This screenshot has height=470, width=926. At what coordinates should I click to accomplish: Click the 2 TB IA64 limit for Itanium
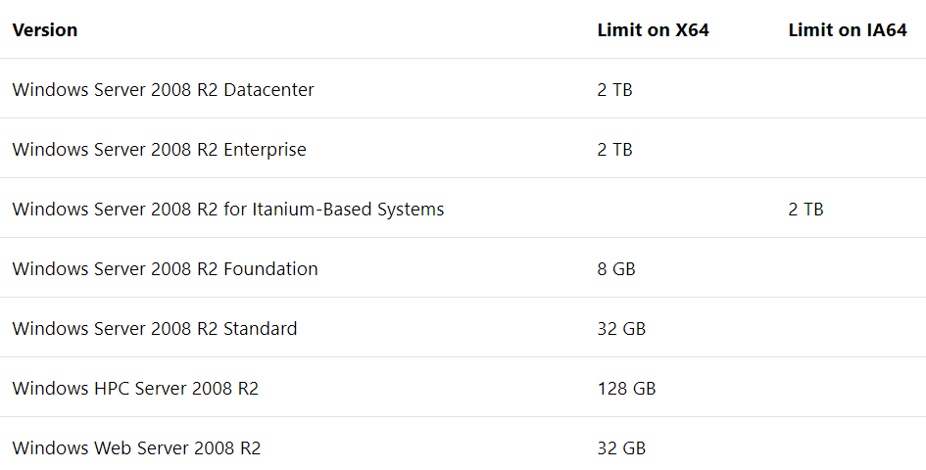805,209
